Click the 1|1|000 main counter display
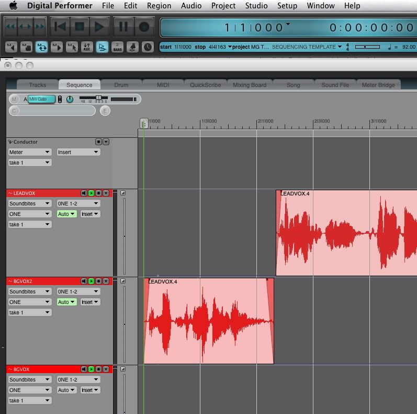The width and height of the screenshot is (417, 414). [254, 27]
